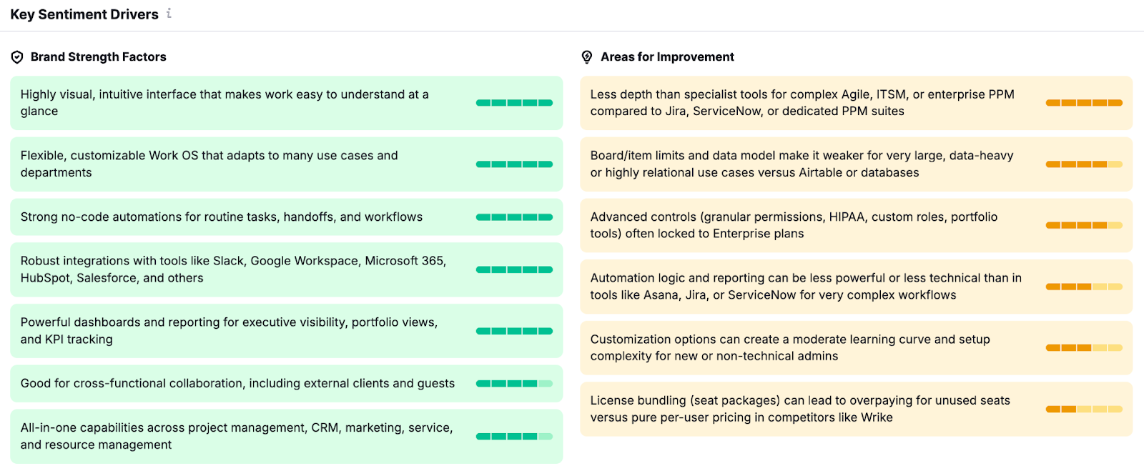Select the customizable Work OS strength card
The height and width of the screenshot is (466, 1144).
pyautogui.click(x=286, y=164)
